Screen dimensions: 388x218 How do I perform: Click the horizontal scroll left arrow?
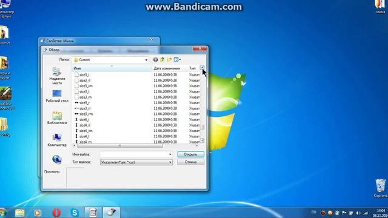[74, 145]
